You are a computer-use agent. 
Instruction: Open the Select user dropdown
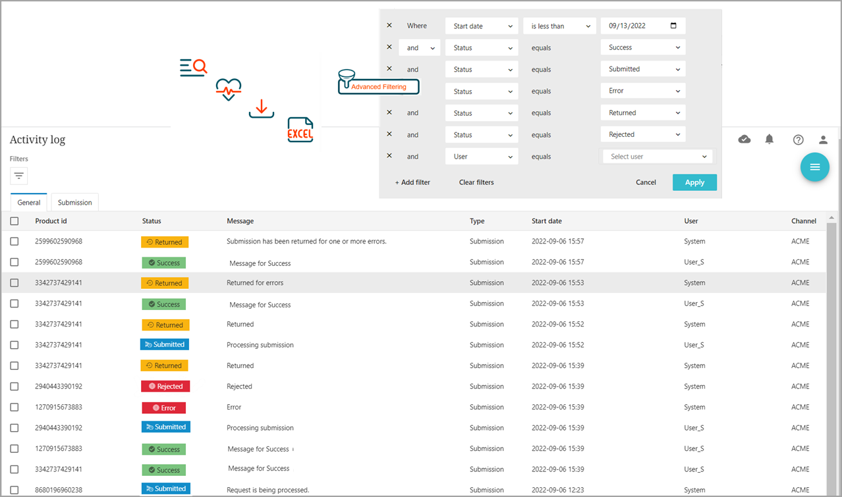point(658,157)
